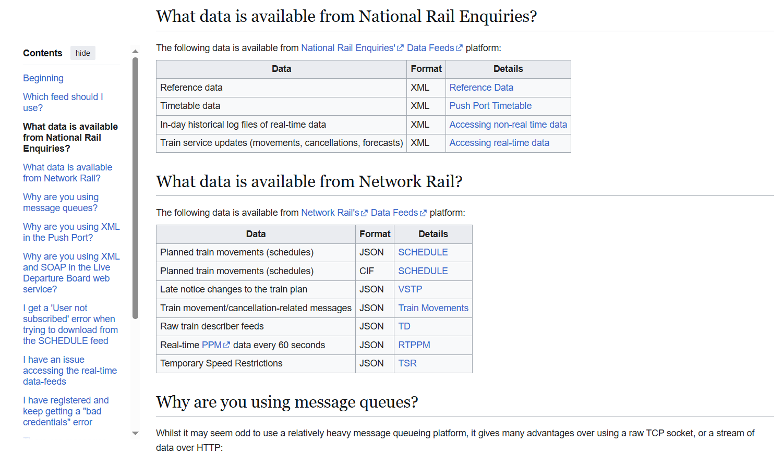Open Accessing non-real time data link

coord(508,125)
